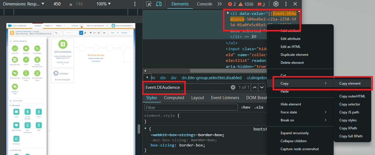Viewport: 375px width, 155px height.
Task: Open DevTools settings gear
Action: tap(276, 4)
